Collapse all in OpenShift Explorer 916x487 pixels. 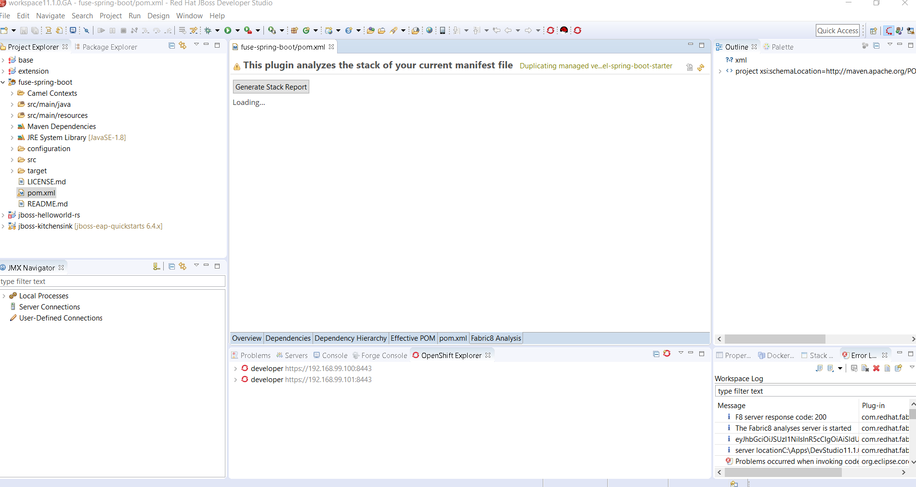point(656,354)
